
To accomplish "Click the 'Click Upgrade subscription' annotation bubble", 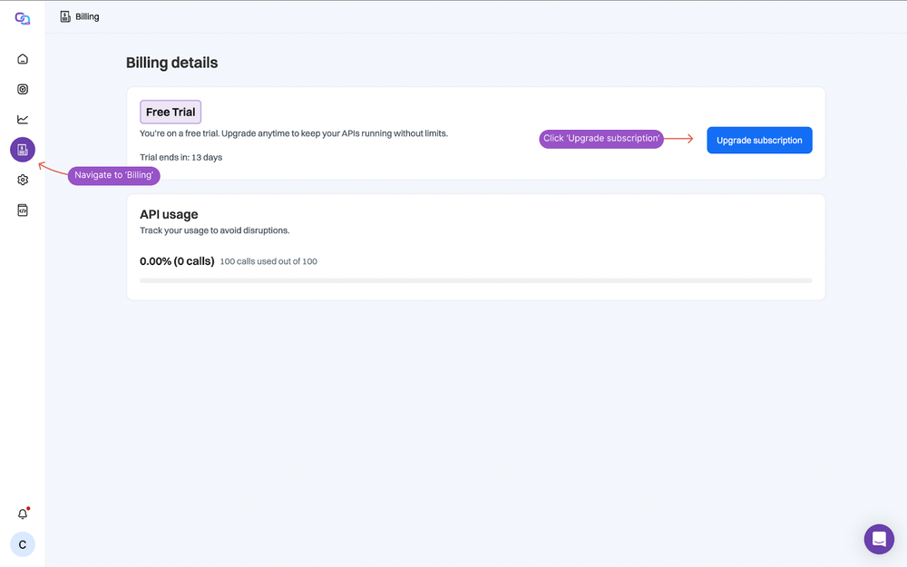I will (601, 138).
